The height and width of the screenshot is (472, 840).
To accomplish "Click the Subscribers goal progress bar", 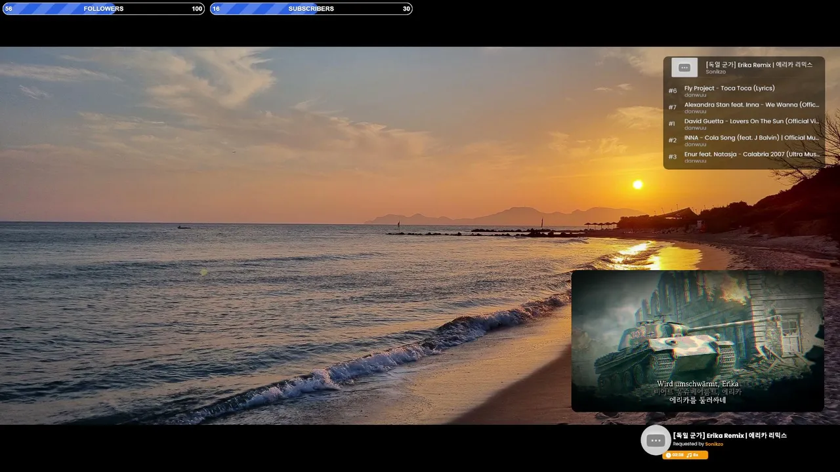I will coord(311,9).
